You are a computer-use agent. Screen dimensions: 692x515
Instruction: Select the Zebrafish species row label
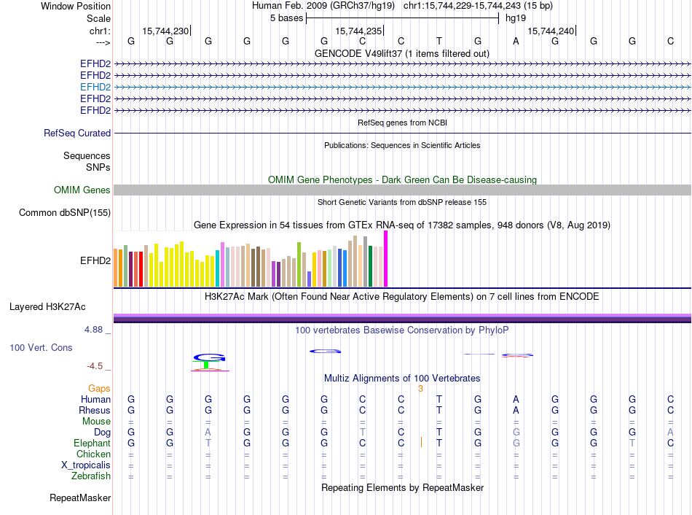[92, 476]
